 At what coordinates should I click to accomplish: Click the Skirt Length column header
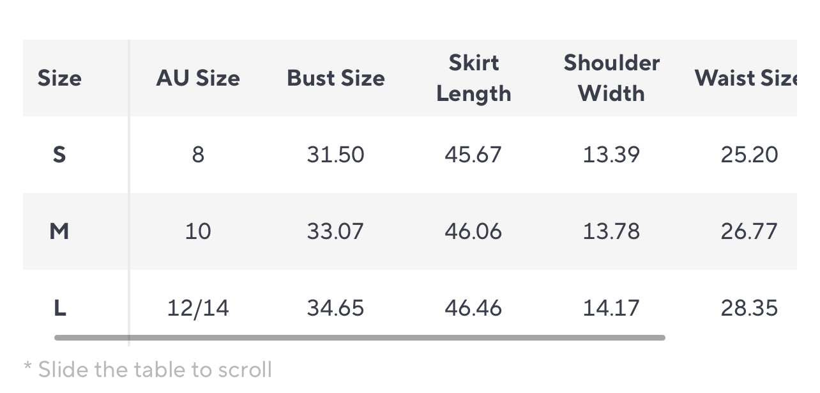tap(474, 78)
